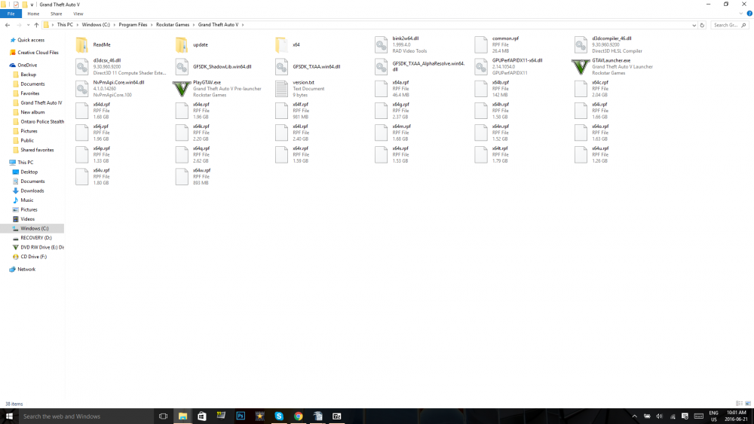The image size is (754, 424).
Task: Go up one folder level
Action: [36, 25]
